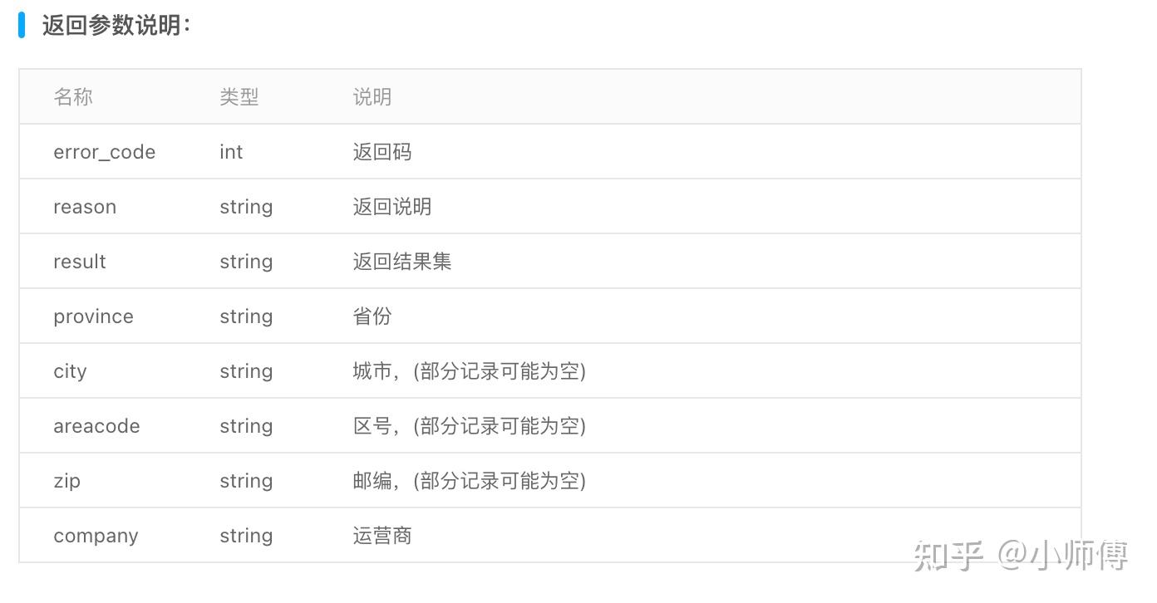This screenshot has width=1157, height=603.
Task: Click the 返回说明 description cell
Action: (x=391, y=207)
